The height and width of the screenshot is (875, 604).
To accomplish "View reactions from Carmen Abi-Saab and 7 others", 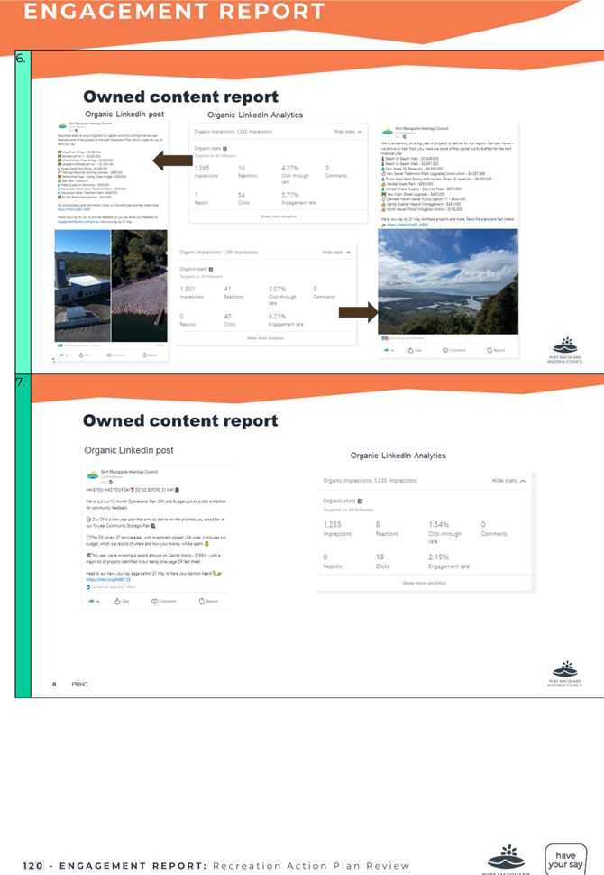I will click(110, 587).
